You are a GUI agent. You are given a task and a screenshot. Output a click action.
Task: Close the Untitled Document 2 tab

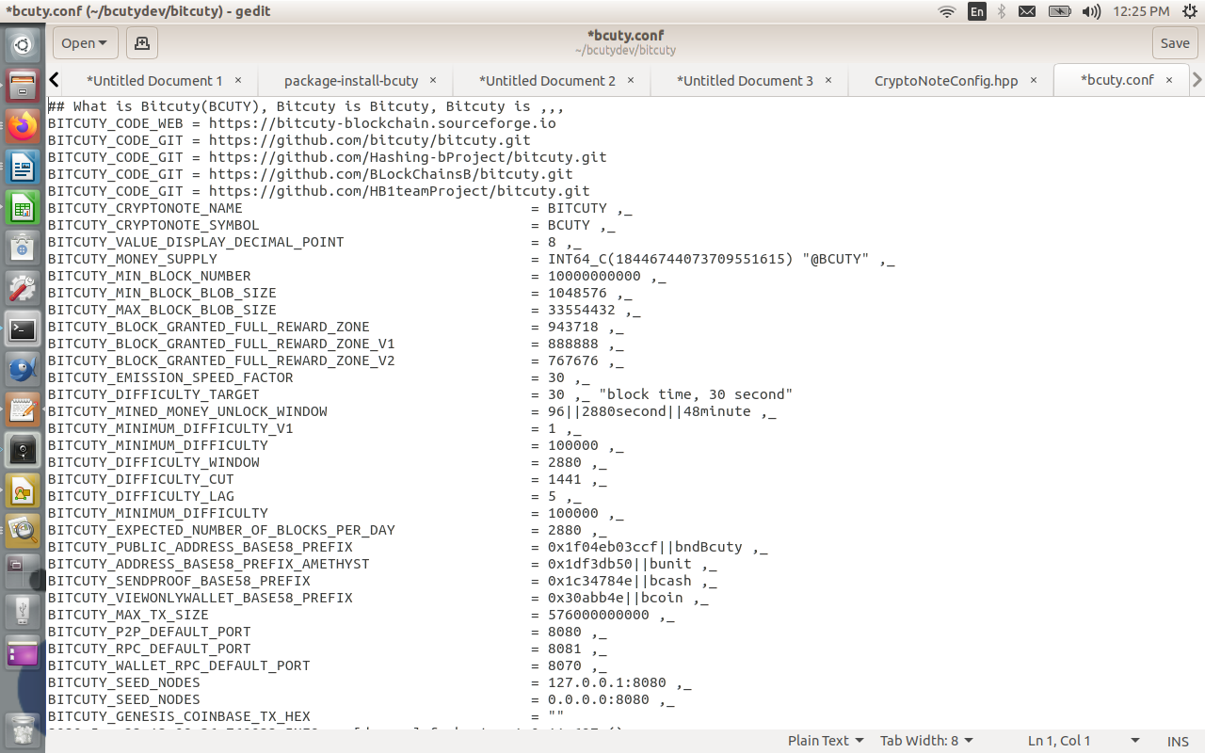tap(632, 81)
